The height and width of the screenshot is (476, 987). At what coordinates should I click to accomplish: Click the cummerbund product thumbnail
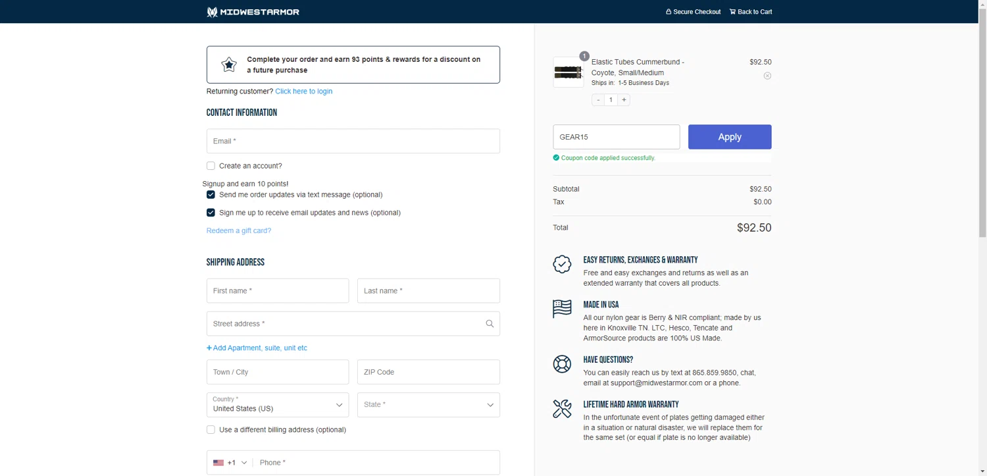pos(568,72)
